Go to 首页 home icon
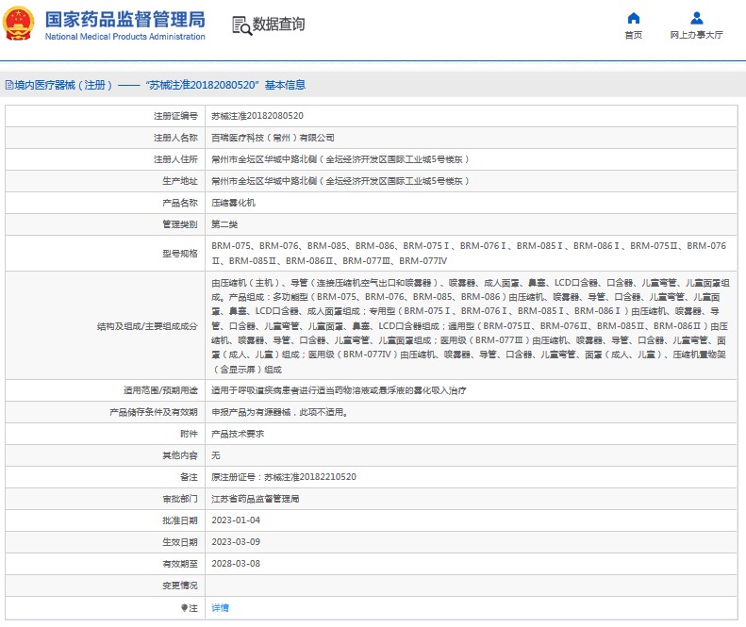Viewport: 746px width, 627px height. point(633,19)
